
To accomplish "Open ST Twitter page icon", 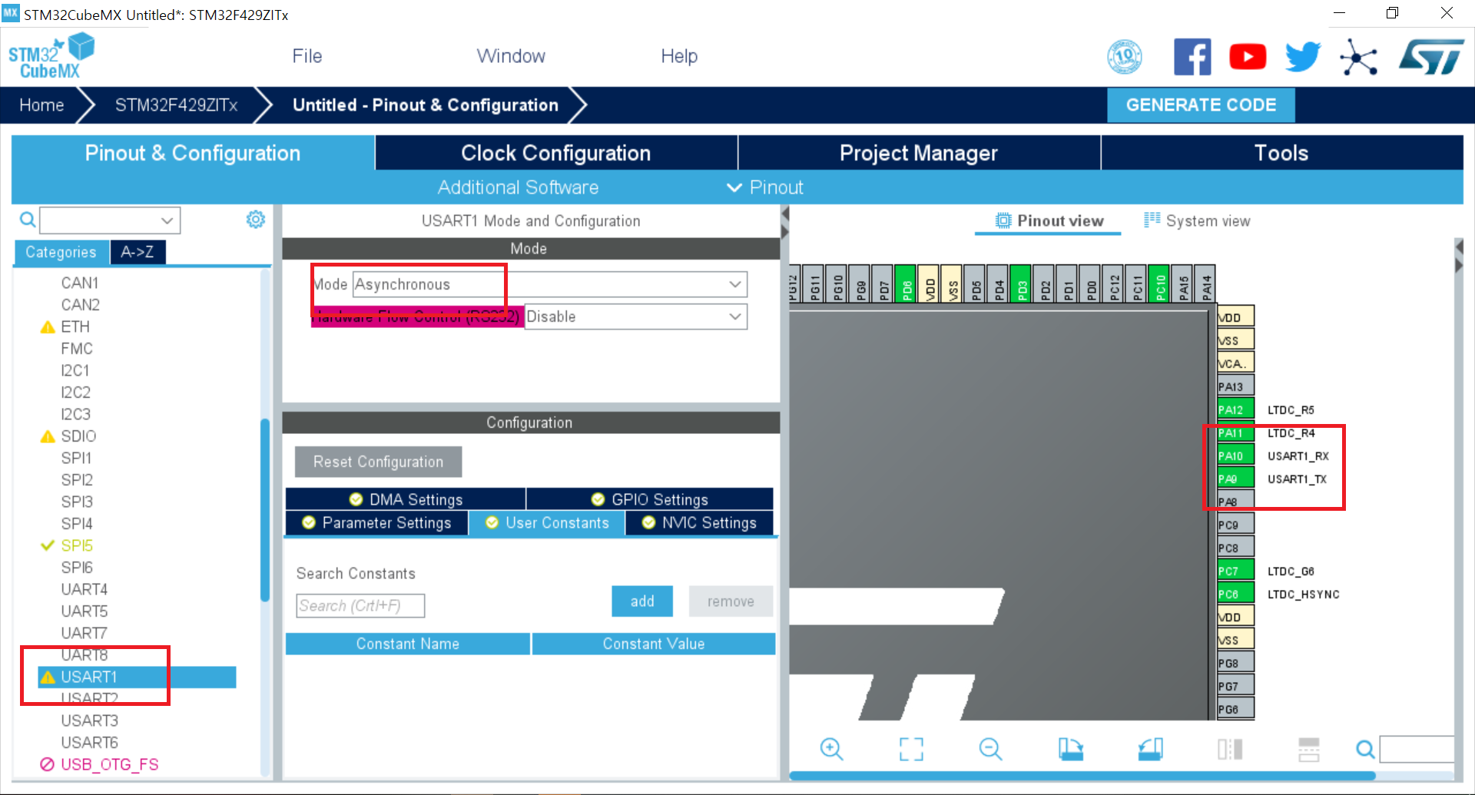I will (1303, 57).
